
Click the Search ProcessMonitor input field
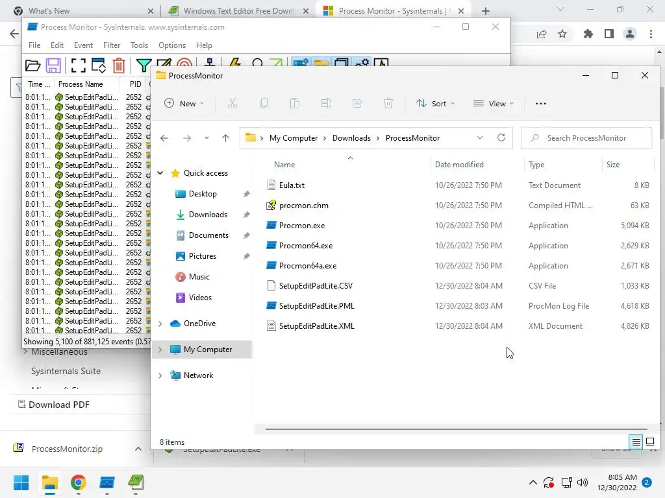pos(586,138)
